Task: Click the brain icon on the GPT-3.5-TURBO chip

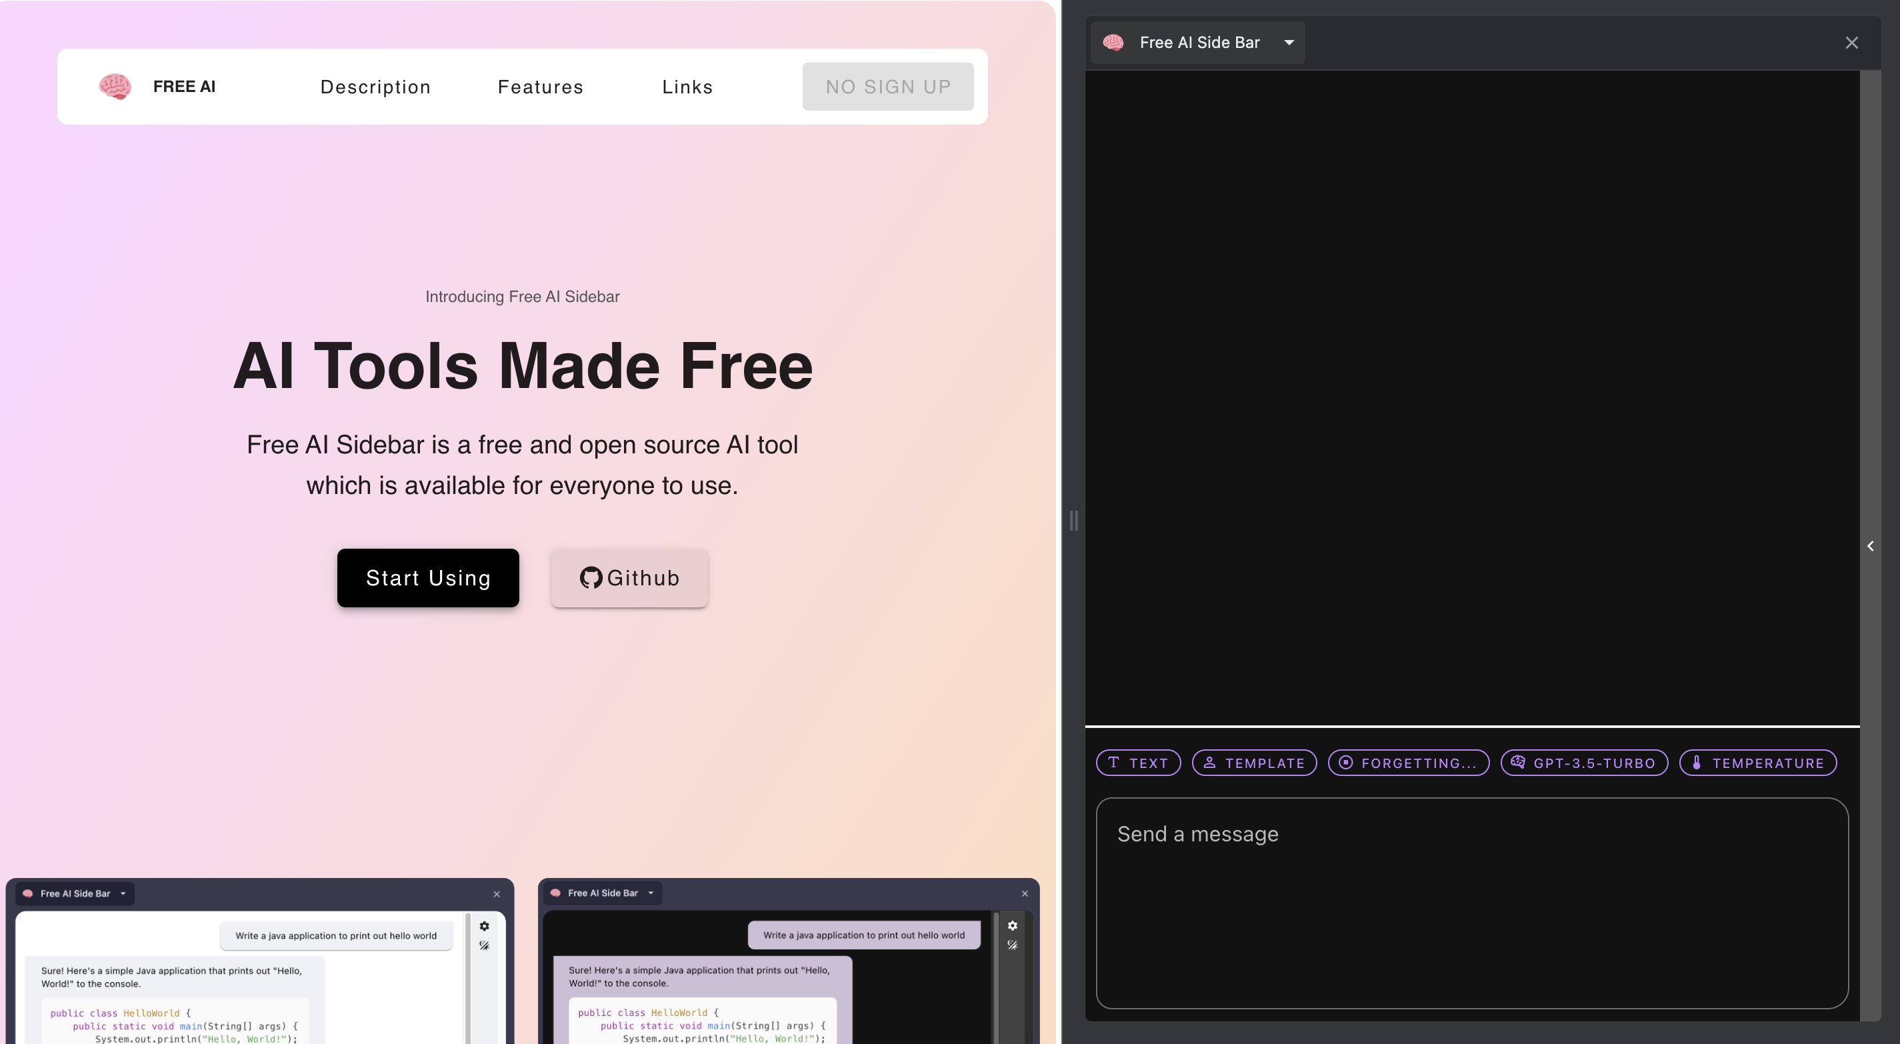Action: pyautogui.click(x=1517, y=762)
